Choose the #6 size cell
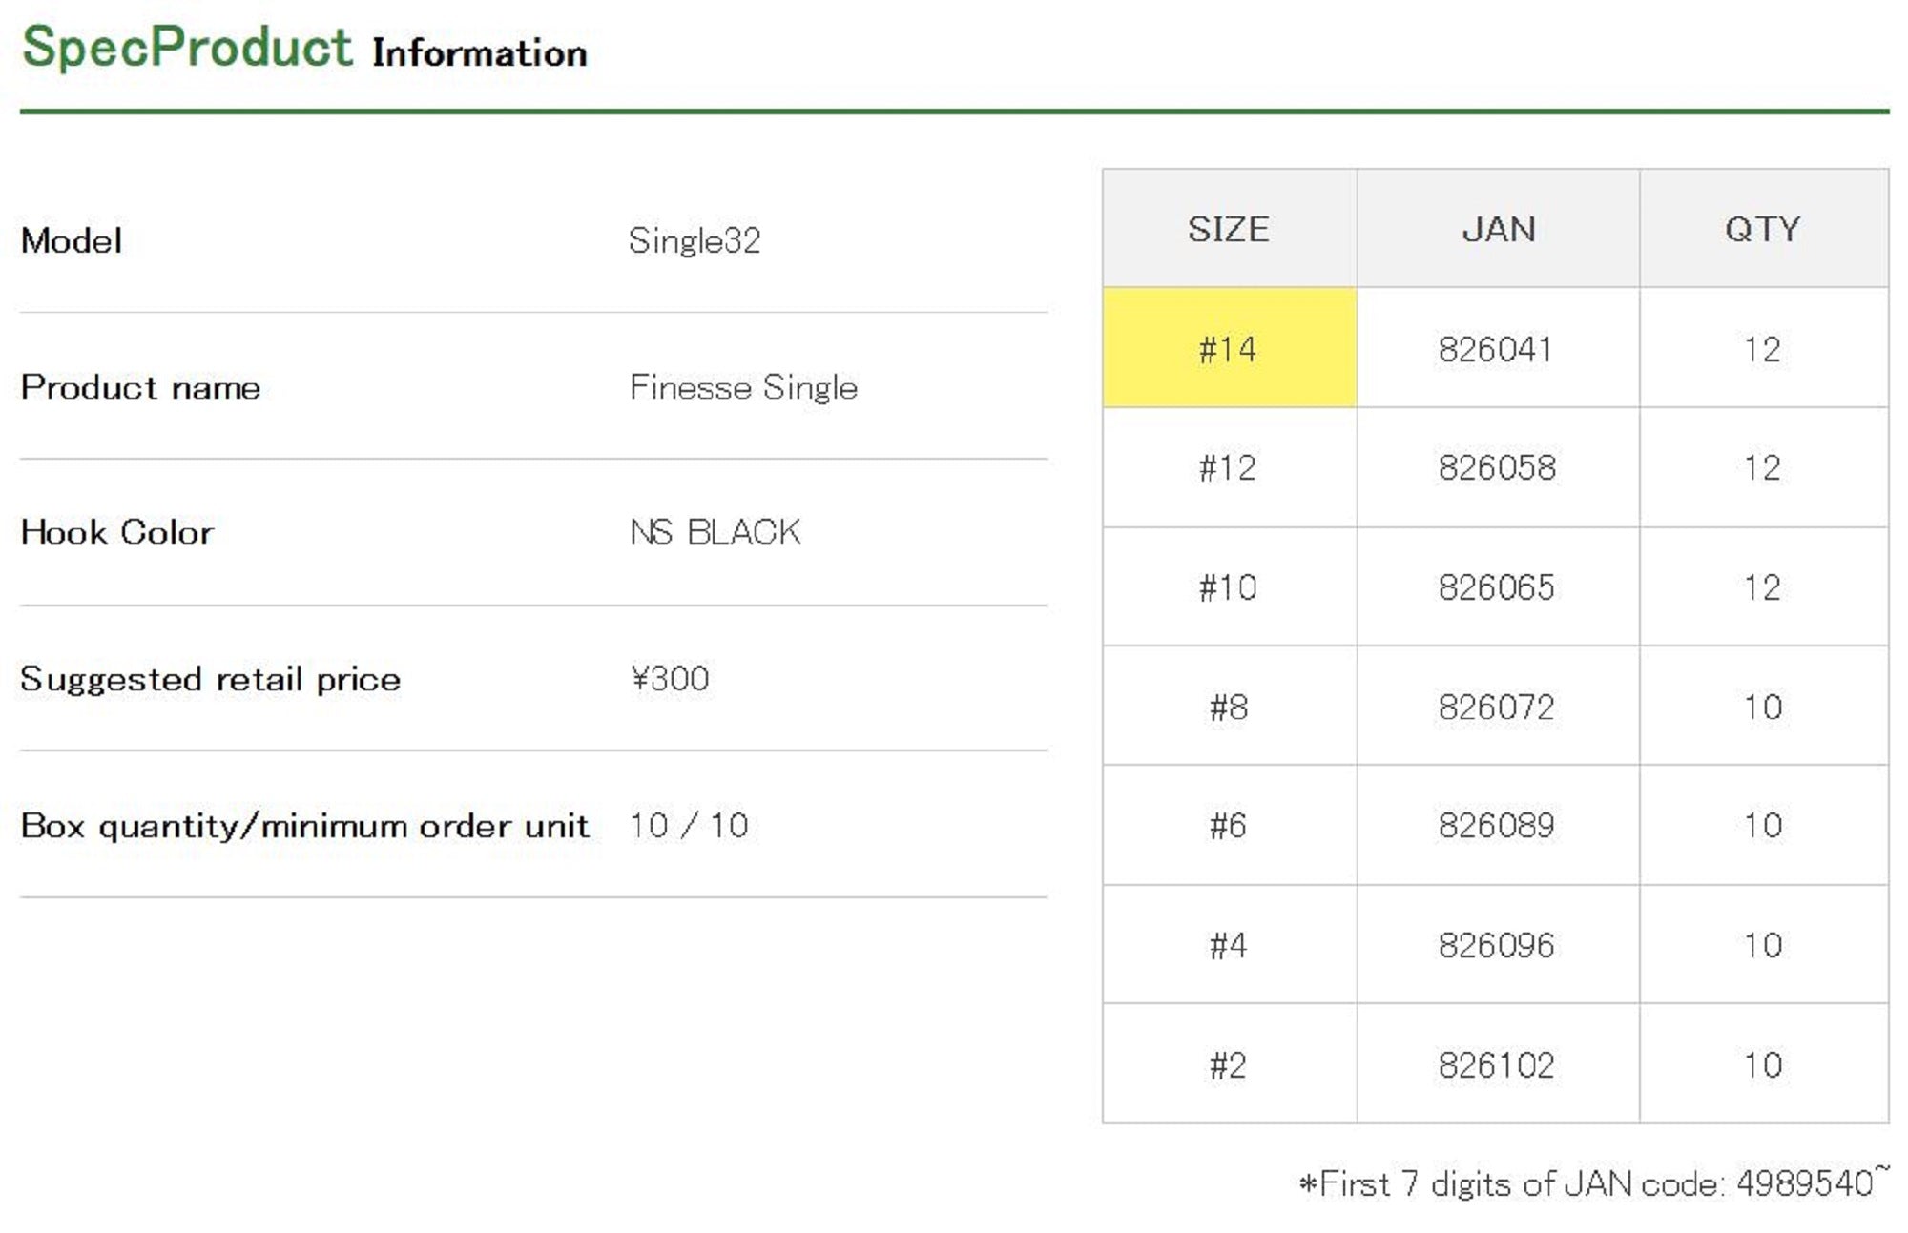1908x1233 pixels. (1228, 825)
